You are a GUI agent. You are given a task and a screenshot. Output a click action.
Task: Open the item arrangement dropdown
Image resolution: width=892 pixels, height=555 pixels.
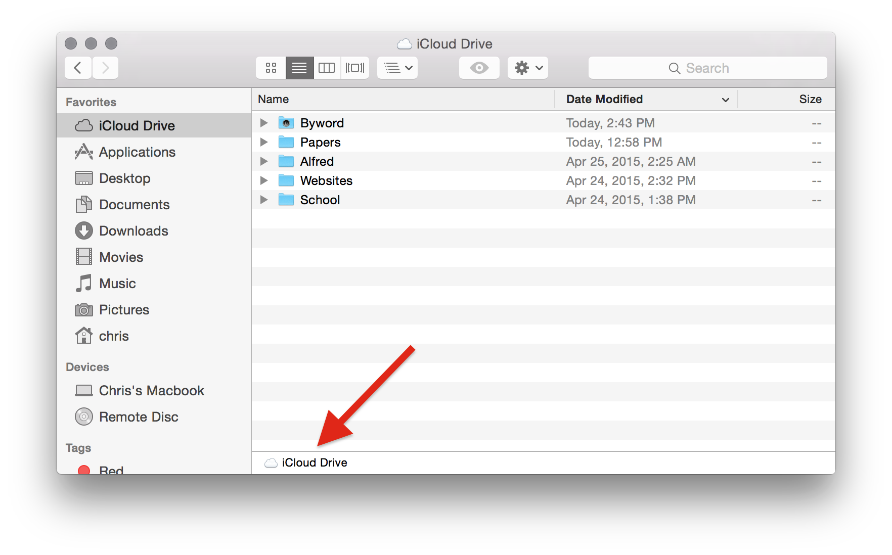[x=397, y=68]
